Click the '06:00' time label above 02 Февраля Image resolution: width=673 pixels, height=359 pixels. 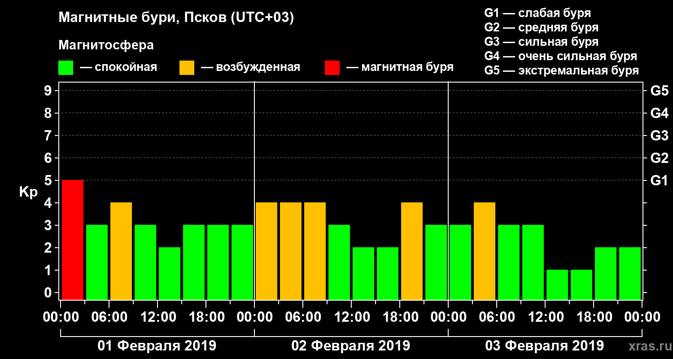pyautogui.click(x=303, y=317)
